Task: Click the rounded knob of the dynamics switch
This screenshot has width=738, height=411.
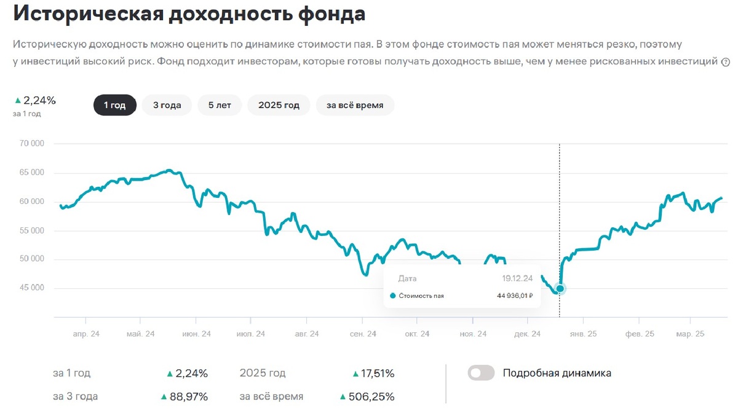Action: tap(475, 372)
